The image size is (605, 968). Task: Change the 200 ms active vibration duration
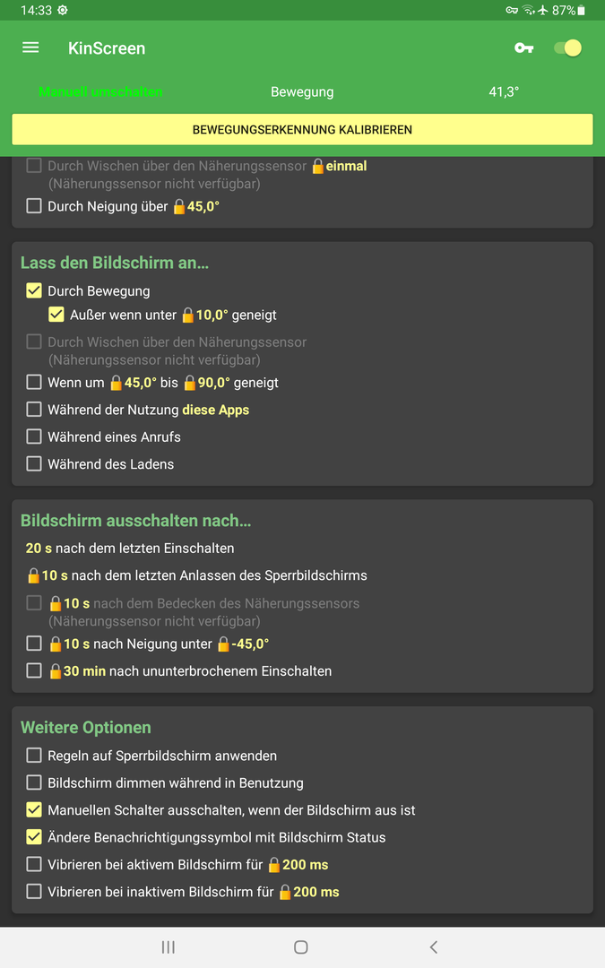pyautogui.click(x=305, y=865)
